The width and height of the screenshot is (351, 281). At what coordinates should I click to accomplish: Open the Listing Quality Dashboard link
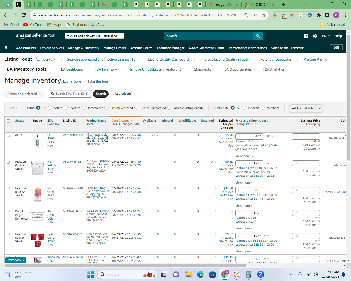168,60
